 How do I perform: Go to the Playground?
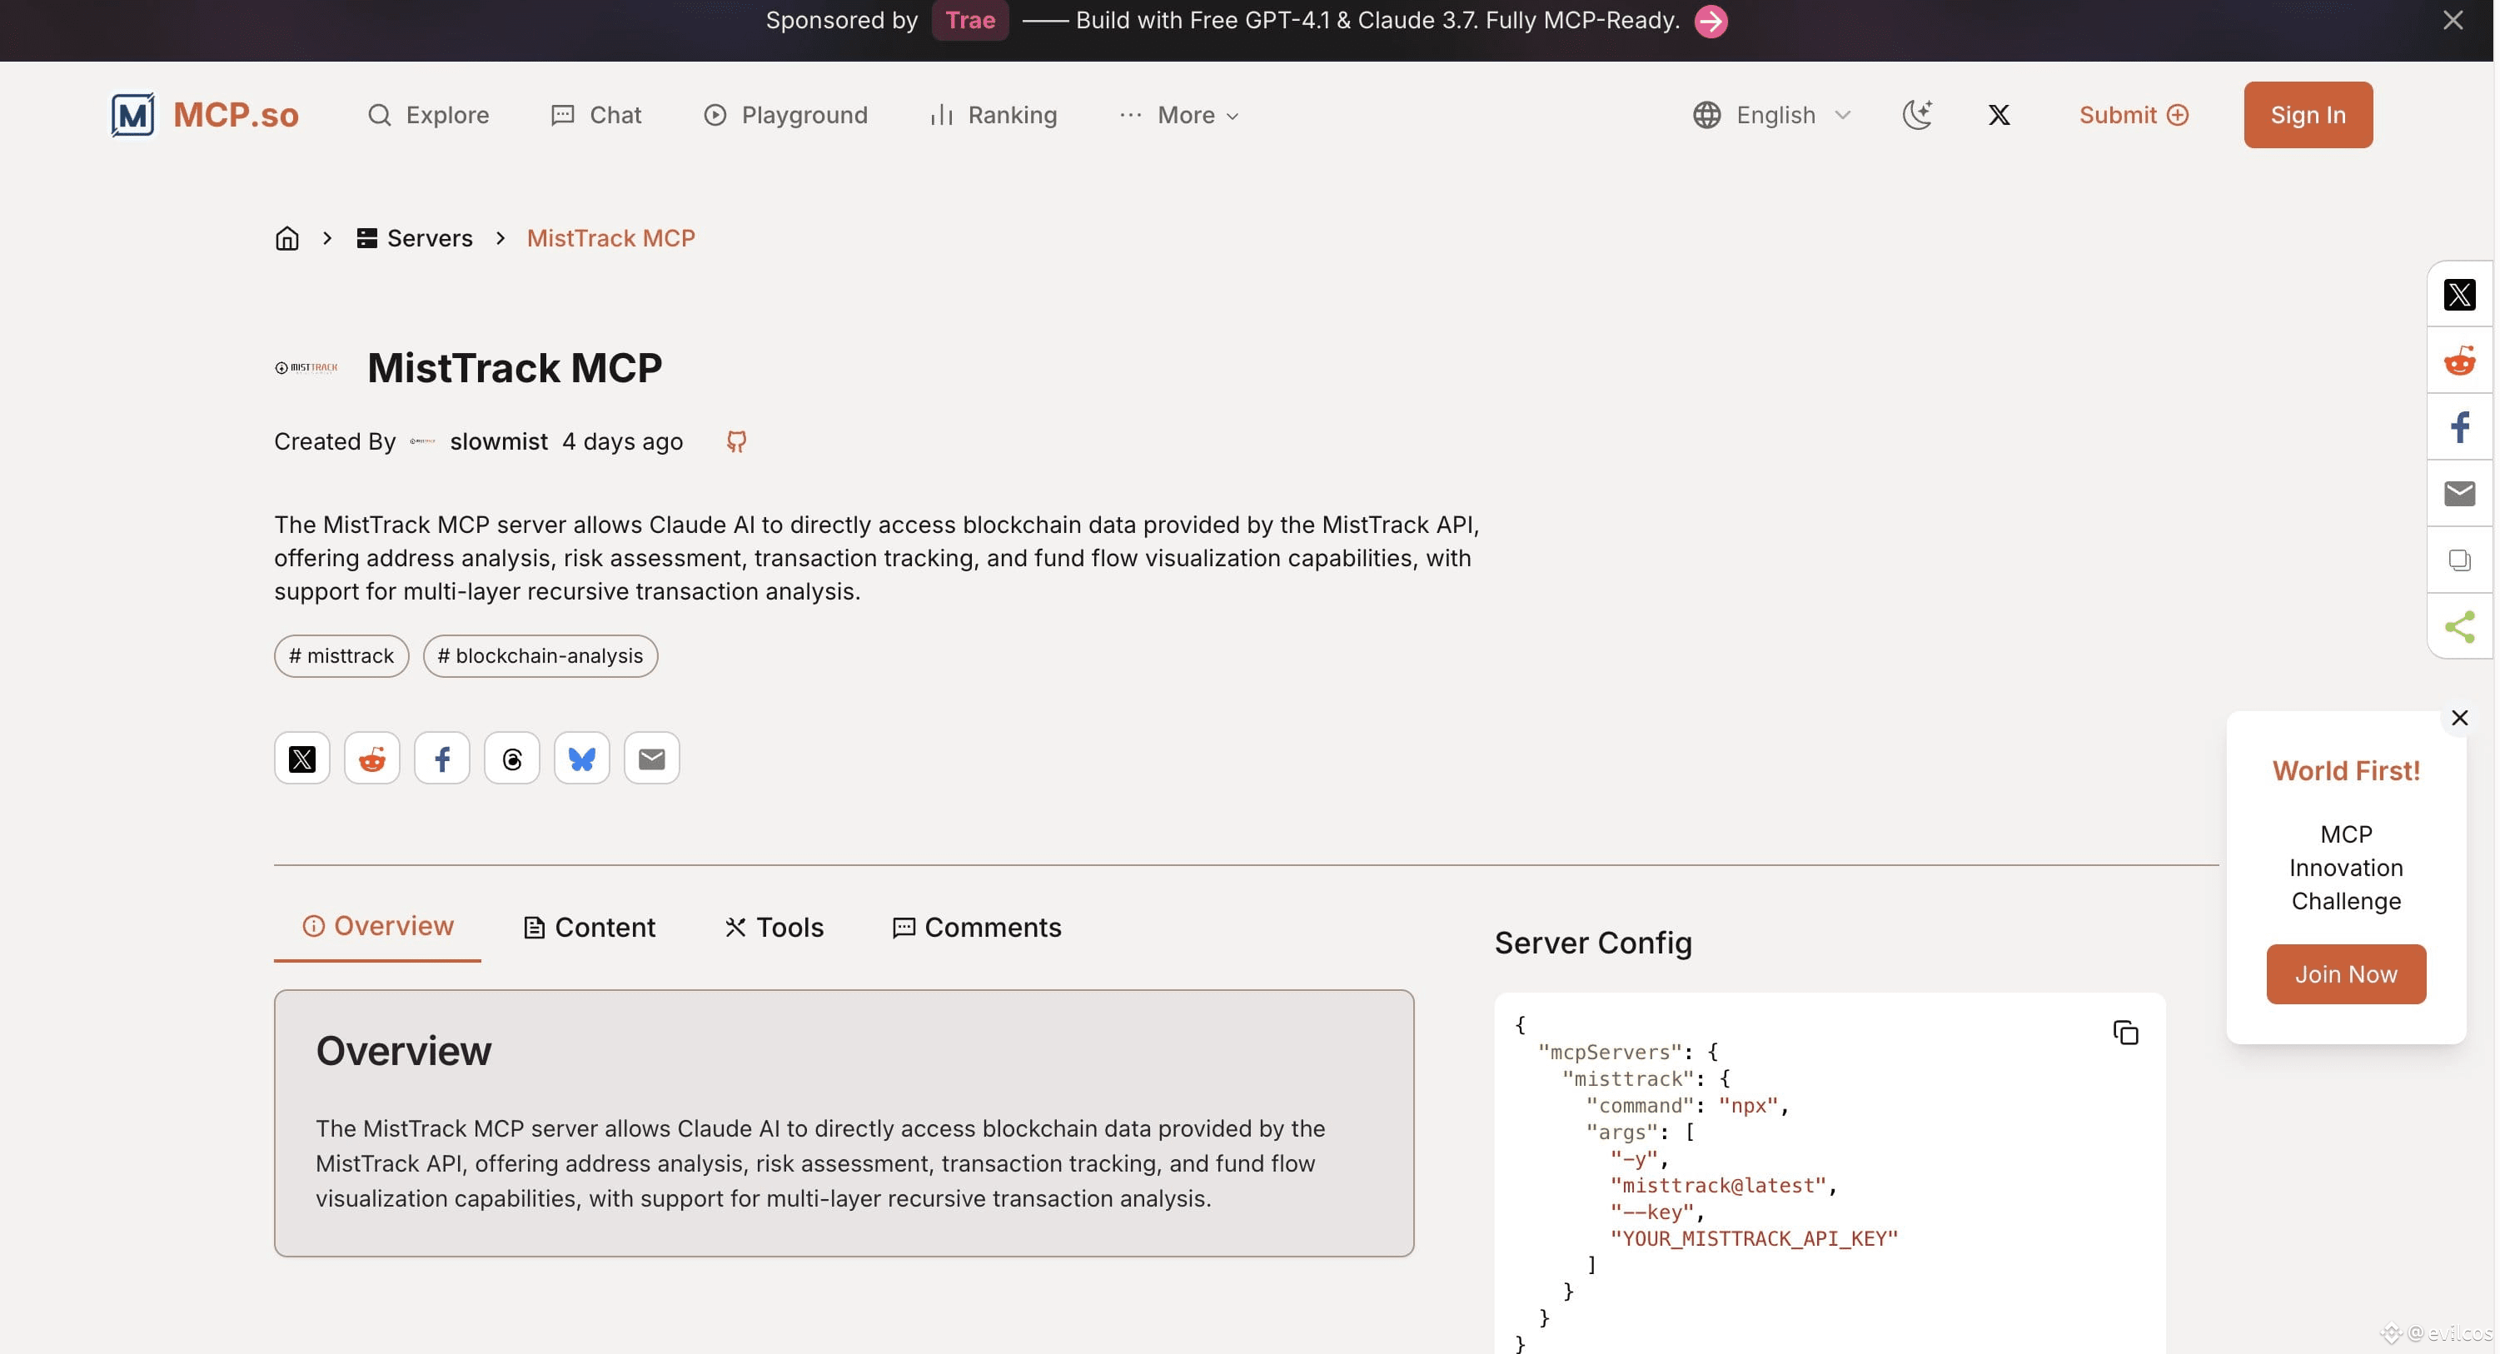pyautogui.click(x=785, y=115)
